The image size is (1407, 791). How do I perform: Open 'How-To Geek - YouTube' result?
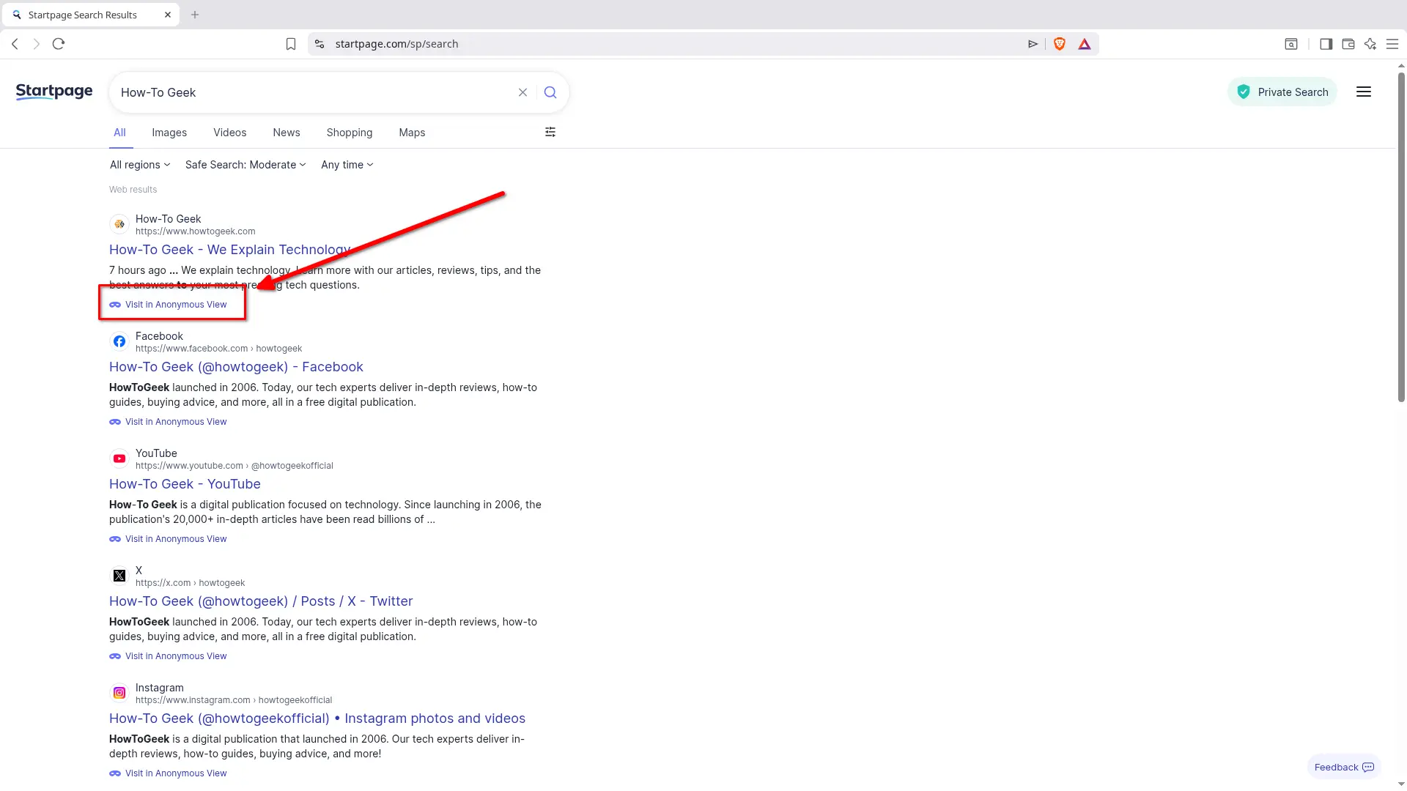185,484
